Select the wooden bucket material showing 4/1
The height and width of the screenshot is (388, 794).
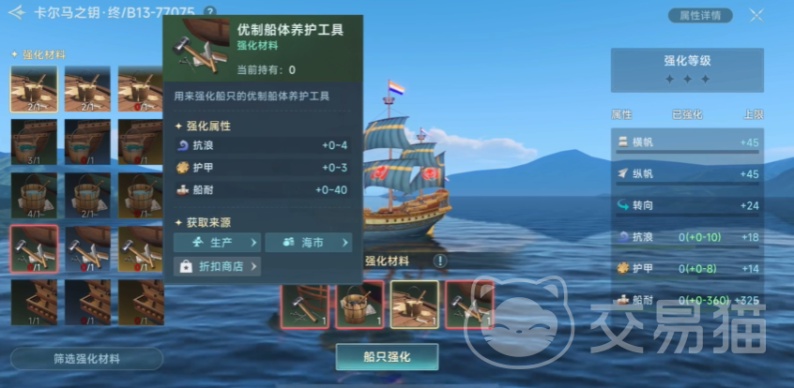[x=34, y=196]
